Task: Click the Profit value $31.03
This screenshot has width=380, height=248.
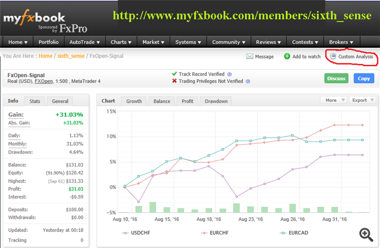Action: (76, 189)
